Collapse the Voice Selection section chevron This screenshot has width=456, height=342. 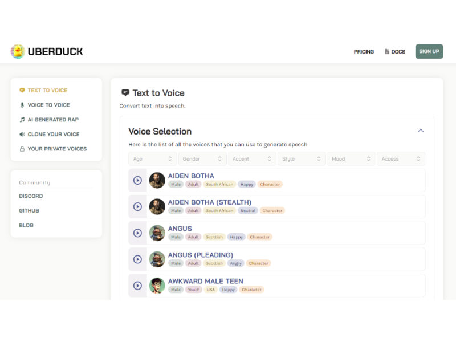coord(421,131)
